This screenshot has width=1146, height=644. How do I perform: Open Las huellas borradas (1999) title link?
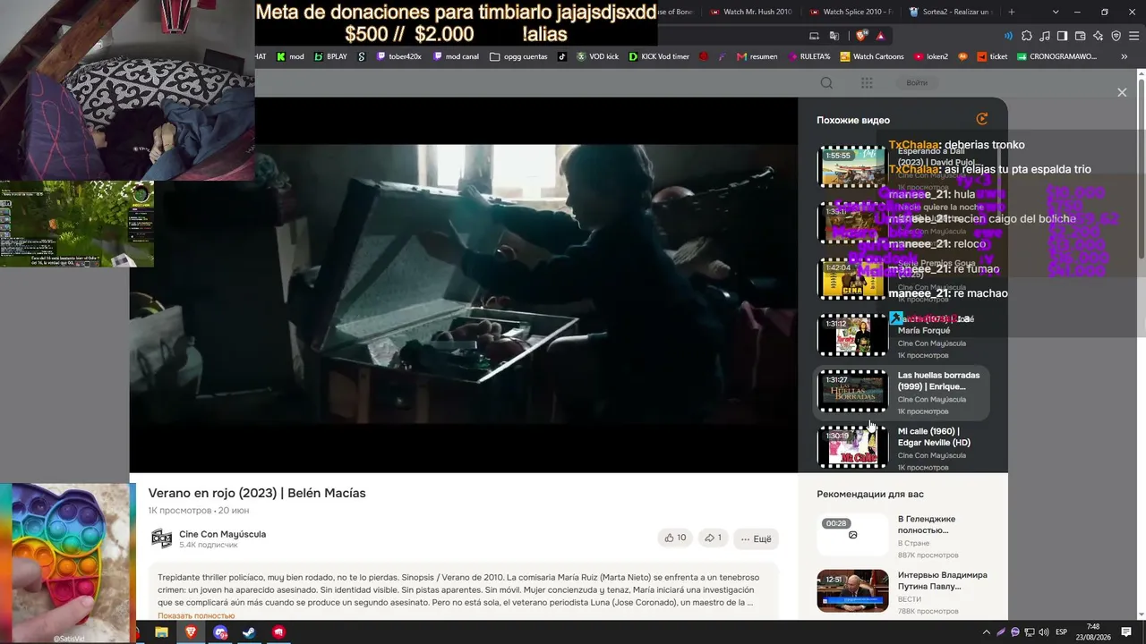point(938,381)
